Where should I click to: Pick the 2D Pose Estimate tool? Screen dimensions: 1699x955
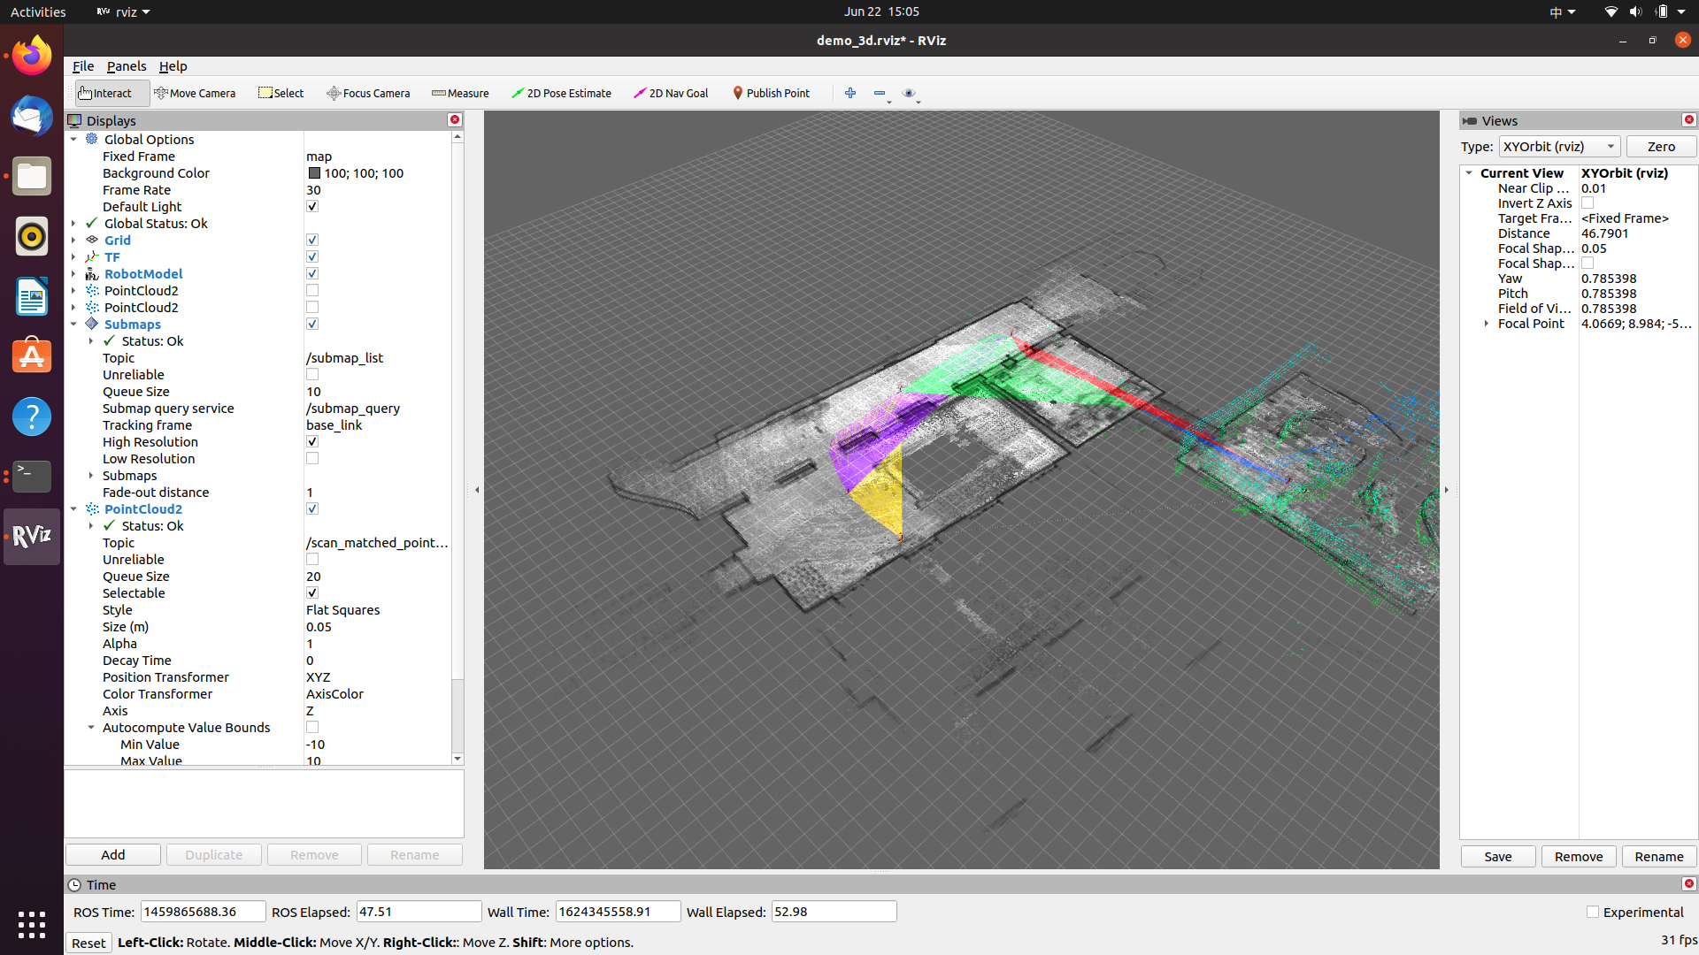point(561,93)
